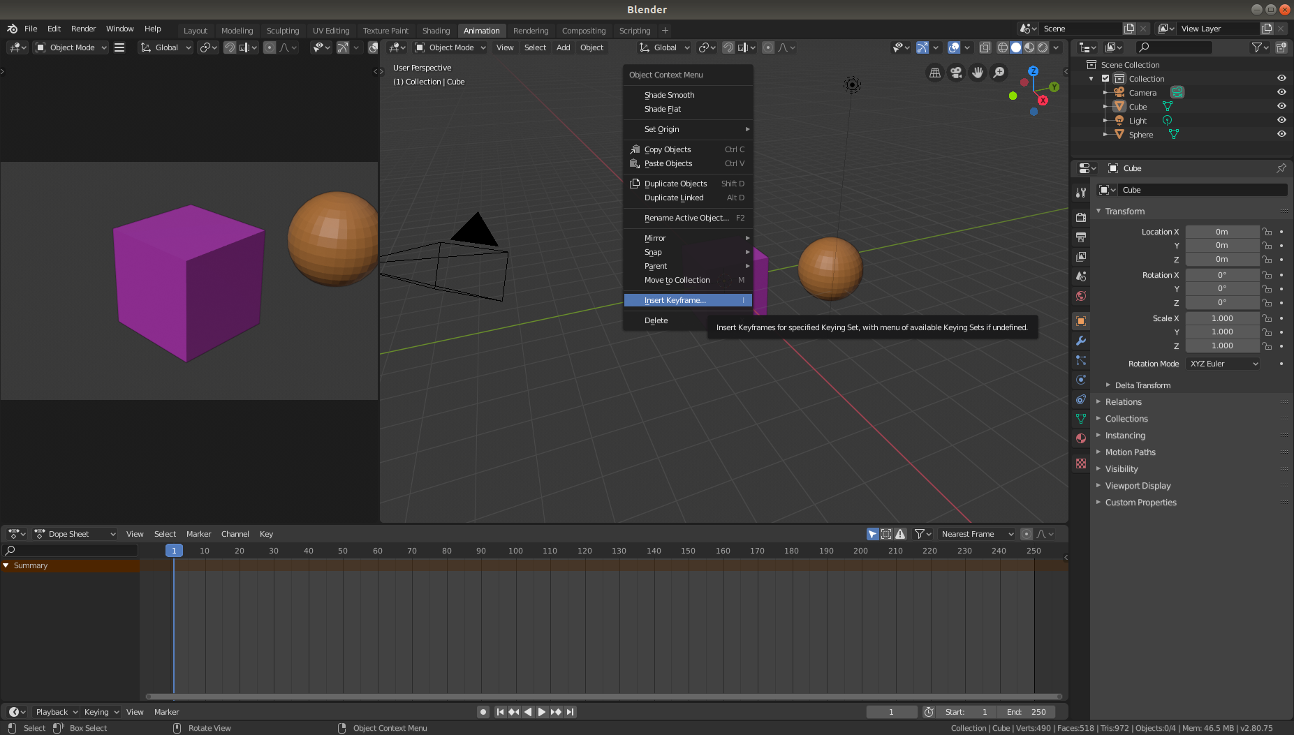Screen dimensions: 1294x735
Task: Switch to the Shading workspace tab
Action: [436, 31]
